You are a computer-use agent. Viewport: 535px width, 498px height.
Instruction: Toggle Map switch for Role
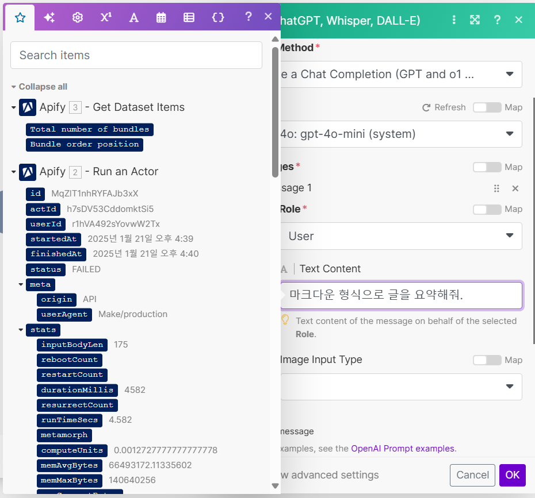487,209
